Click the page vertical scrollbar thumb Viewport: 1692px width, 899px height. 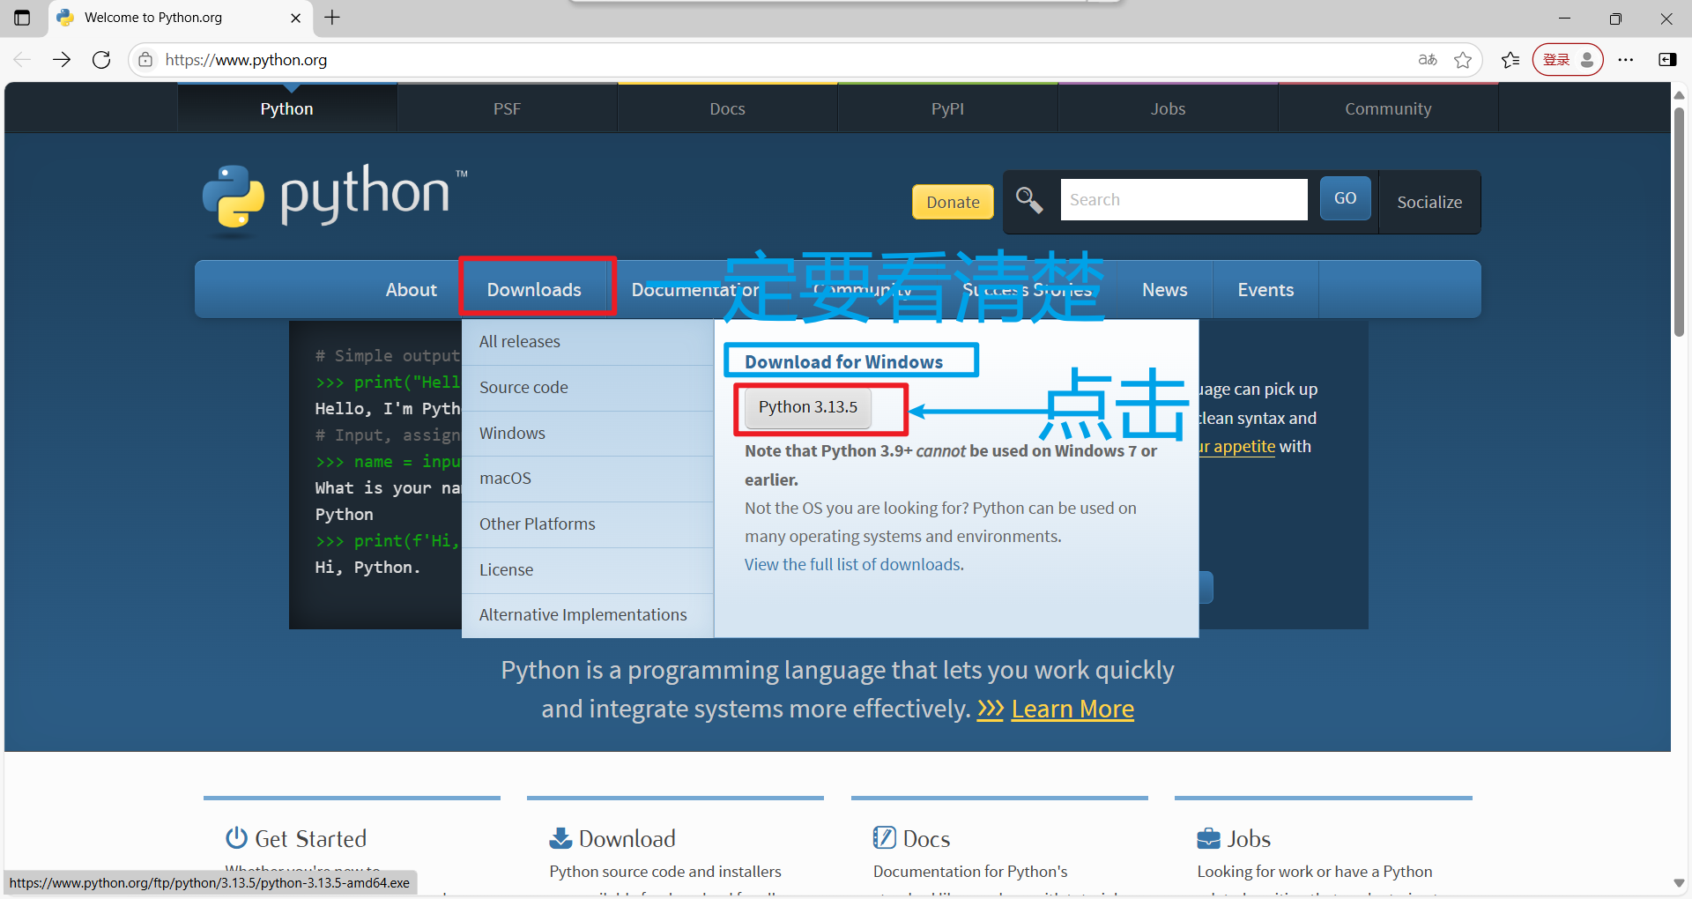(x=1679, y=220)
